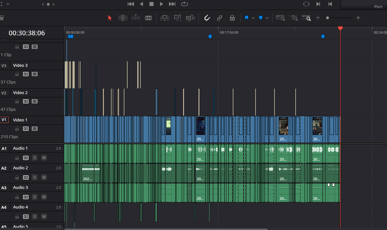Viewport: 387px width, 230px height.
Task: Click the Insert Clip icon
Action: coord(165,18)
